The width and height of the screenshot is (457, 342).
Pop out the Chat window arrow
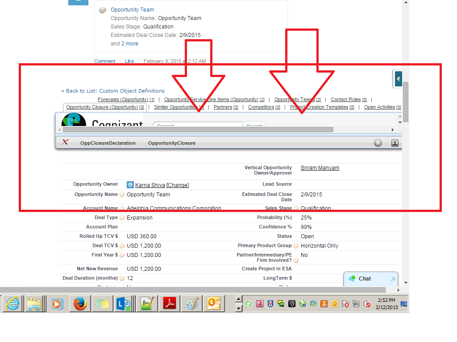[393, 279]
